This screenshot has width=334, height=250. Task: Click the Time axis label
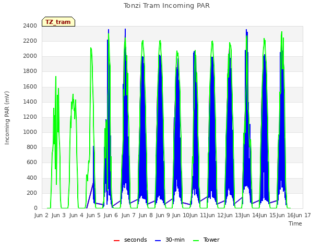(x=295, y=223)
